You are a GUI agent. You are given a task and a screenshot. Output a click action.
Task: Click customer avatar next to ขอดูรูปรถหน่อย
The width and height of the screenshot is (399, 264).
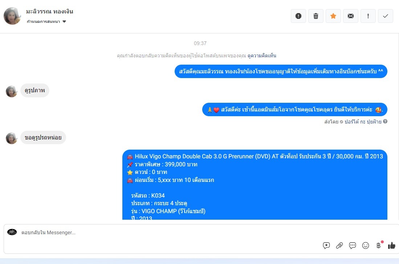12,138
